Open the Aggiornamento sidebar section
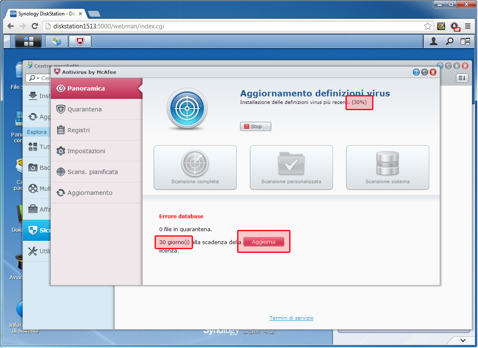The image size is (478, 348). click(96, 193)
